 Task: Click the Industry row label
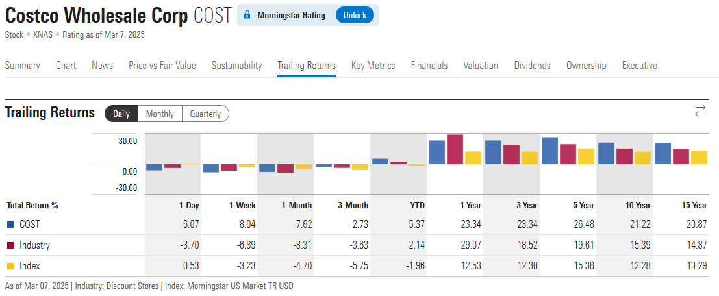coord(34,245)
